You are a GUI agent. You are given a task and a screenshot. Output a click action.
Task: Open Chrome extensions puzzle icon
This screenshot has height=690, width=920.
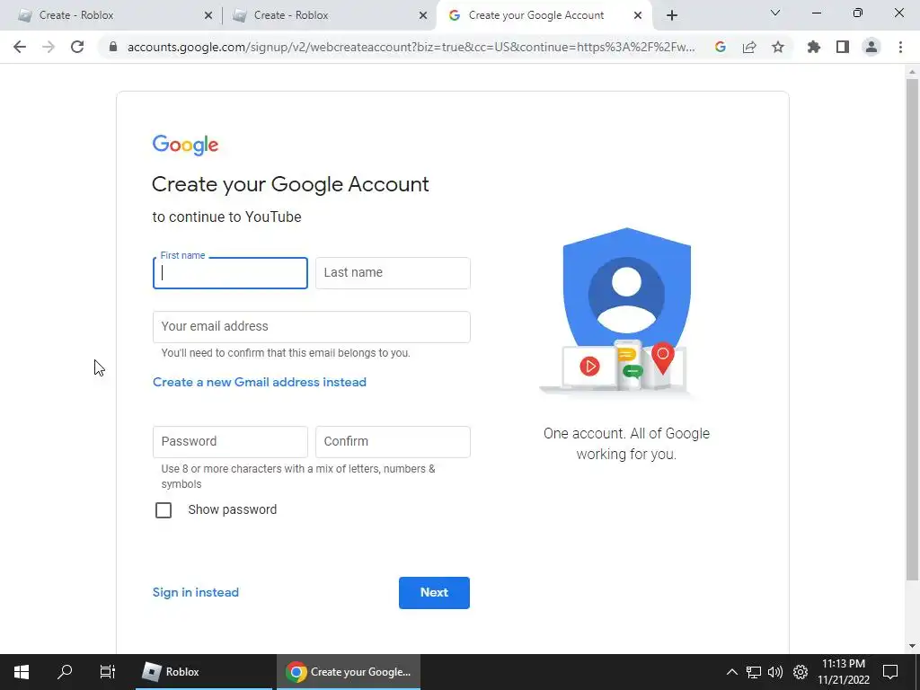[814, 47]
